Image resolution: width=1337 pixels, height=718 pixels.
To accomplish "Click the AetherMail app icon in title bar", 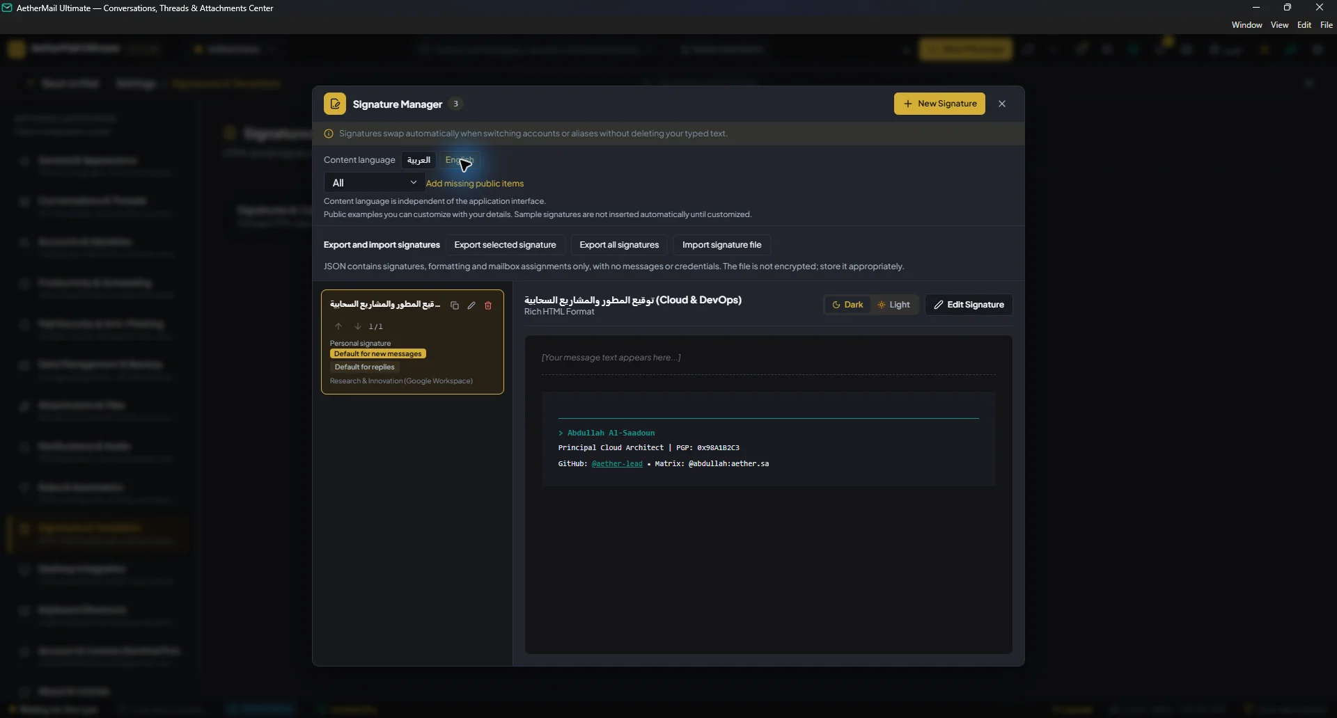I will pyautogui.click(x=7, y=8).
